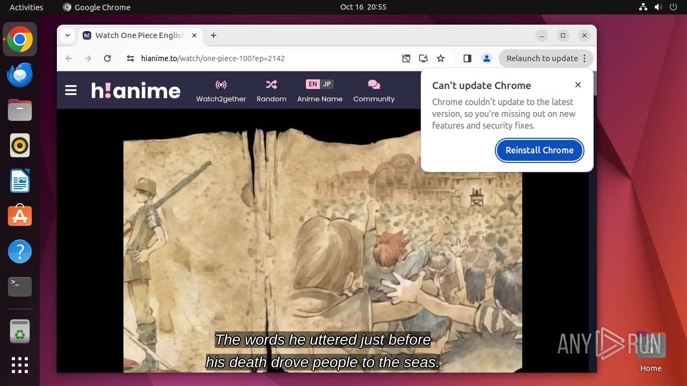The height and width of the screenshot is (386, 687).
Task: Open the Home desktop folder
Action: coord(651,352)
